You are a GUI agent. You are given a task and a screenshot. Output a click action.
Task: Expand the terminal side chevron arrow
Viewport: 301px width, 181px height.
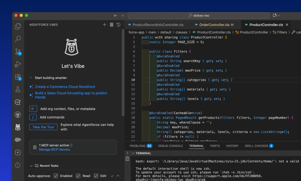(x=127, y=153)
